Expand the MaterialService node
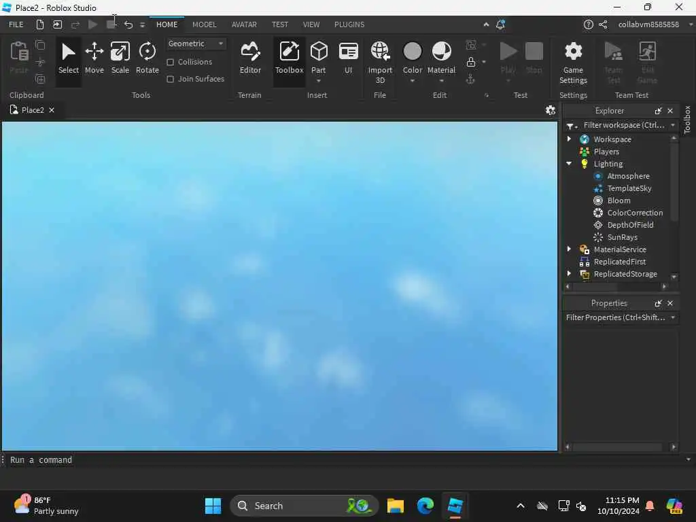 569,249
